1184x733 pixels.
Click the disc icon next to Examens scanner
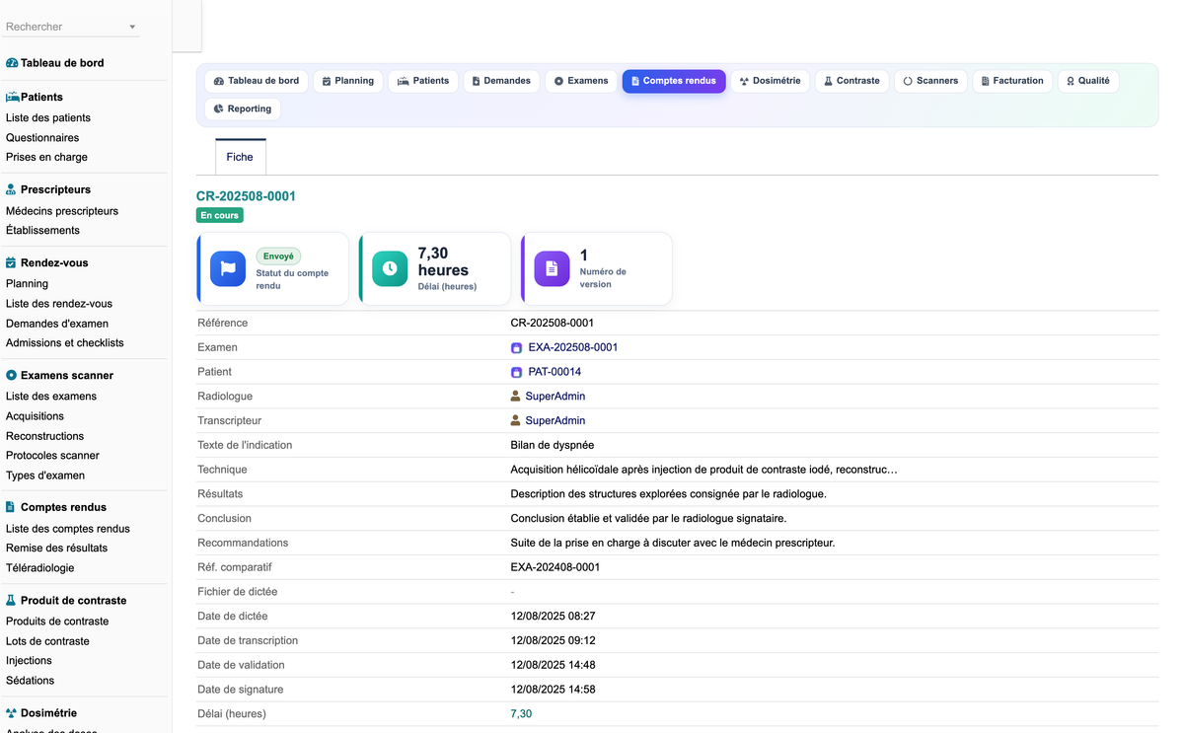12,376
